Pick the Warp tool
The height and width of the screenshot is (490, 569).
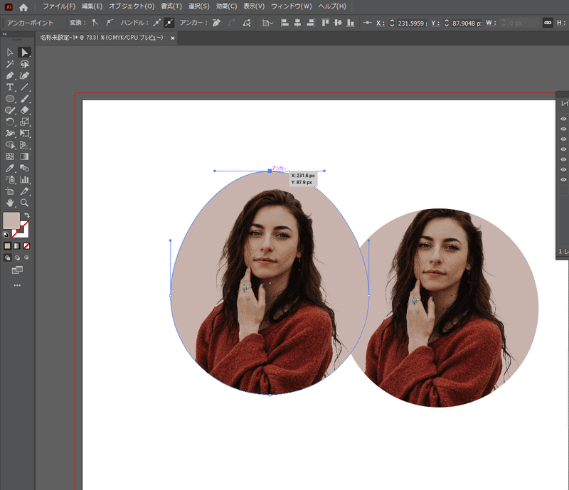pos(10,134)
